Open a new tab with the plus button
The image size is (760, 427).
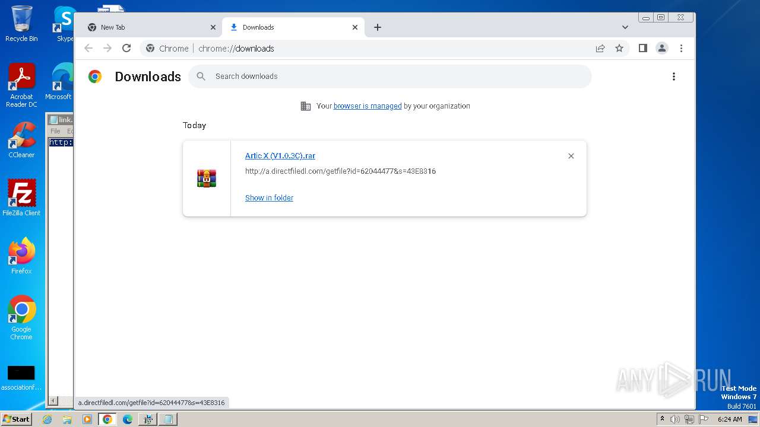[378, 27]
